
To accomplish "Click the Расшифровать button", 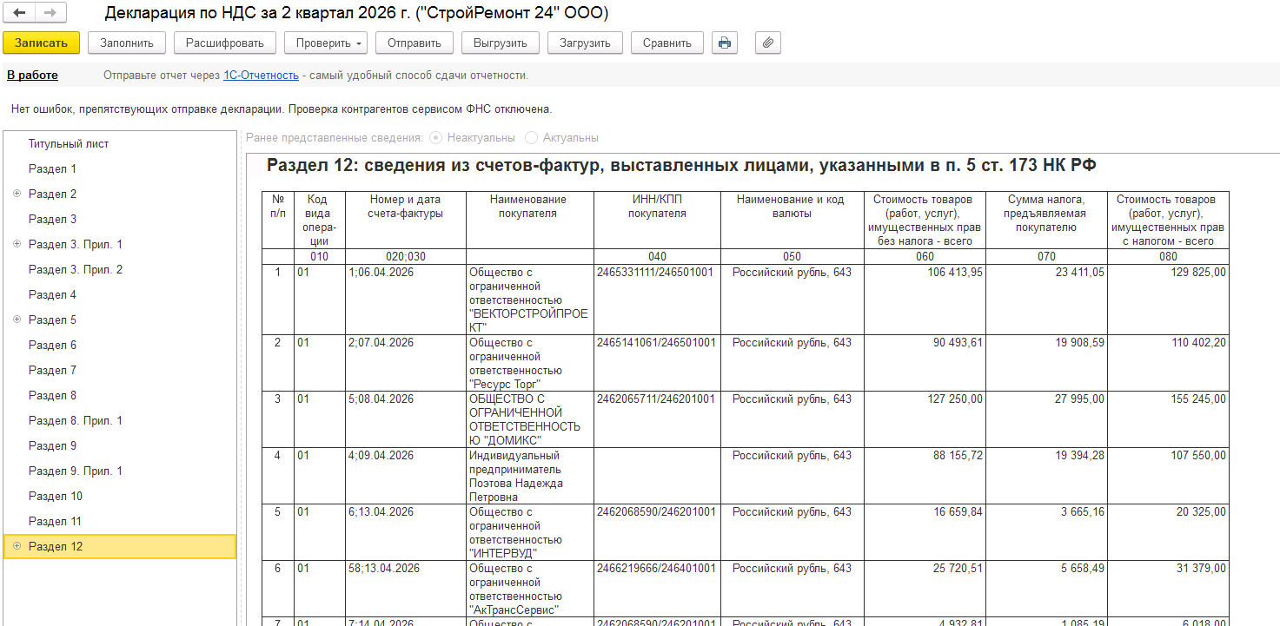I will tap(225, 43).
